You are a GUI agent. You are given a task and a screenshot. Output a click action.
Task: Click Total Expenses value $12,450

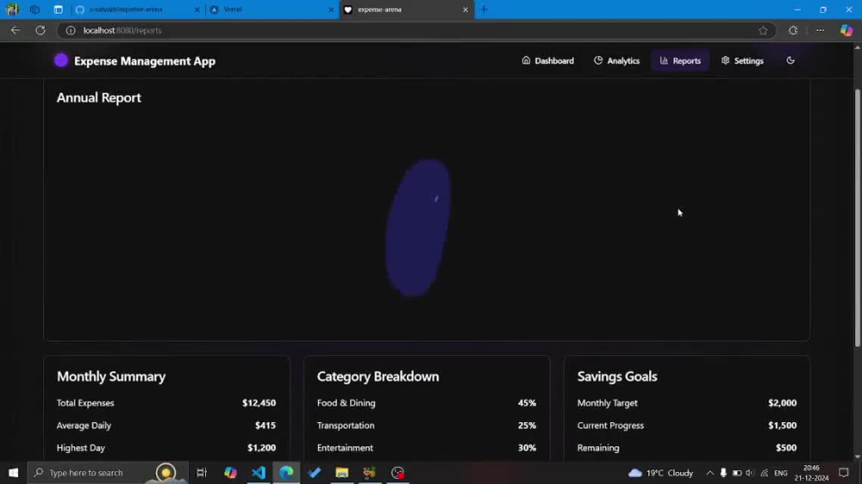pos(259,403)
